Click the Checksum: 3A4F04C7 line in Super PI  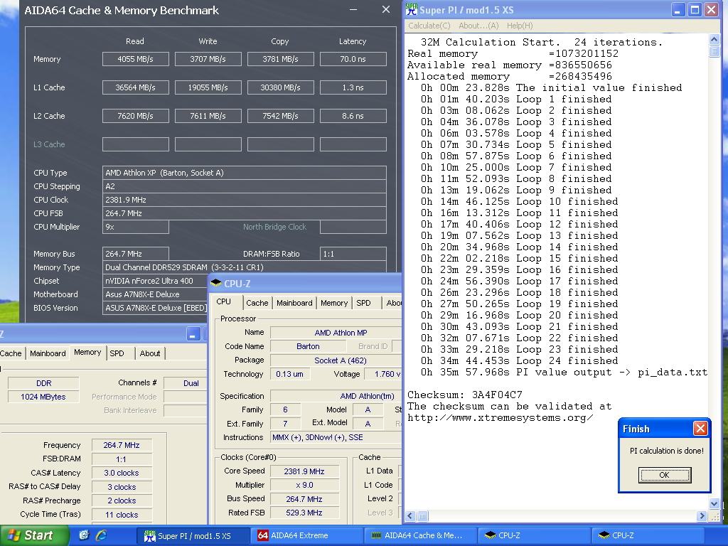465,395
